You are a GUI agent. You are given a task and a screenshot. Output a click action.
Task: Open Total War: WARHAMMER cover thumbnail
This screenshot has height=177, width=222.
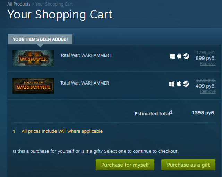pyautogui.click(x=33, y=86)
